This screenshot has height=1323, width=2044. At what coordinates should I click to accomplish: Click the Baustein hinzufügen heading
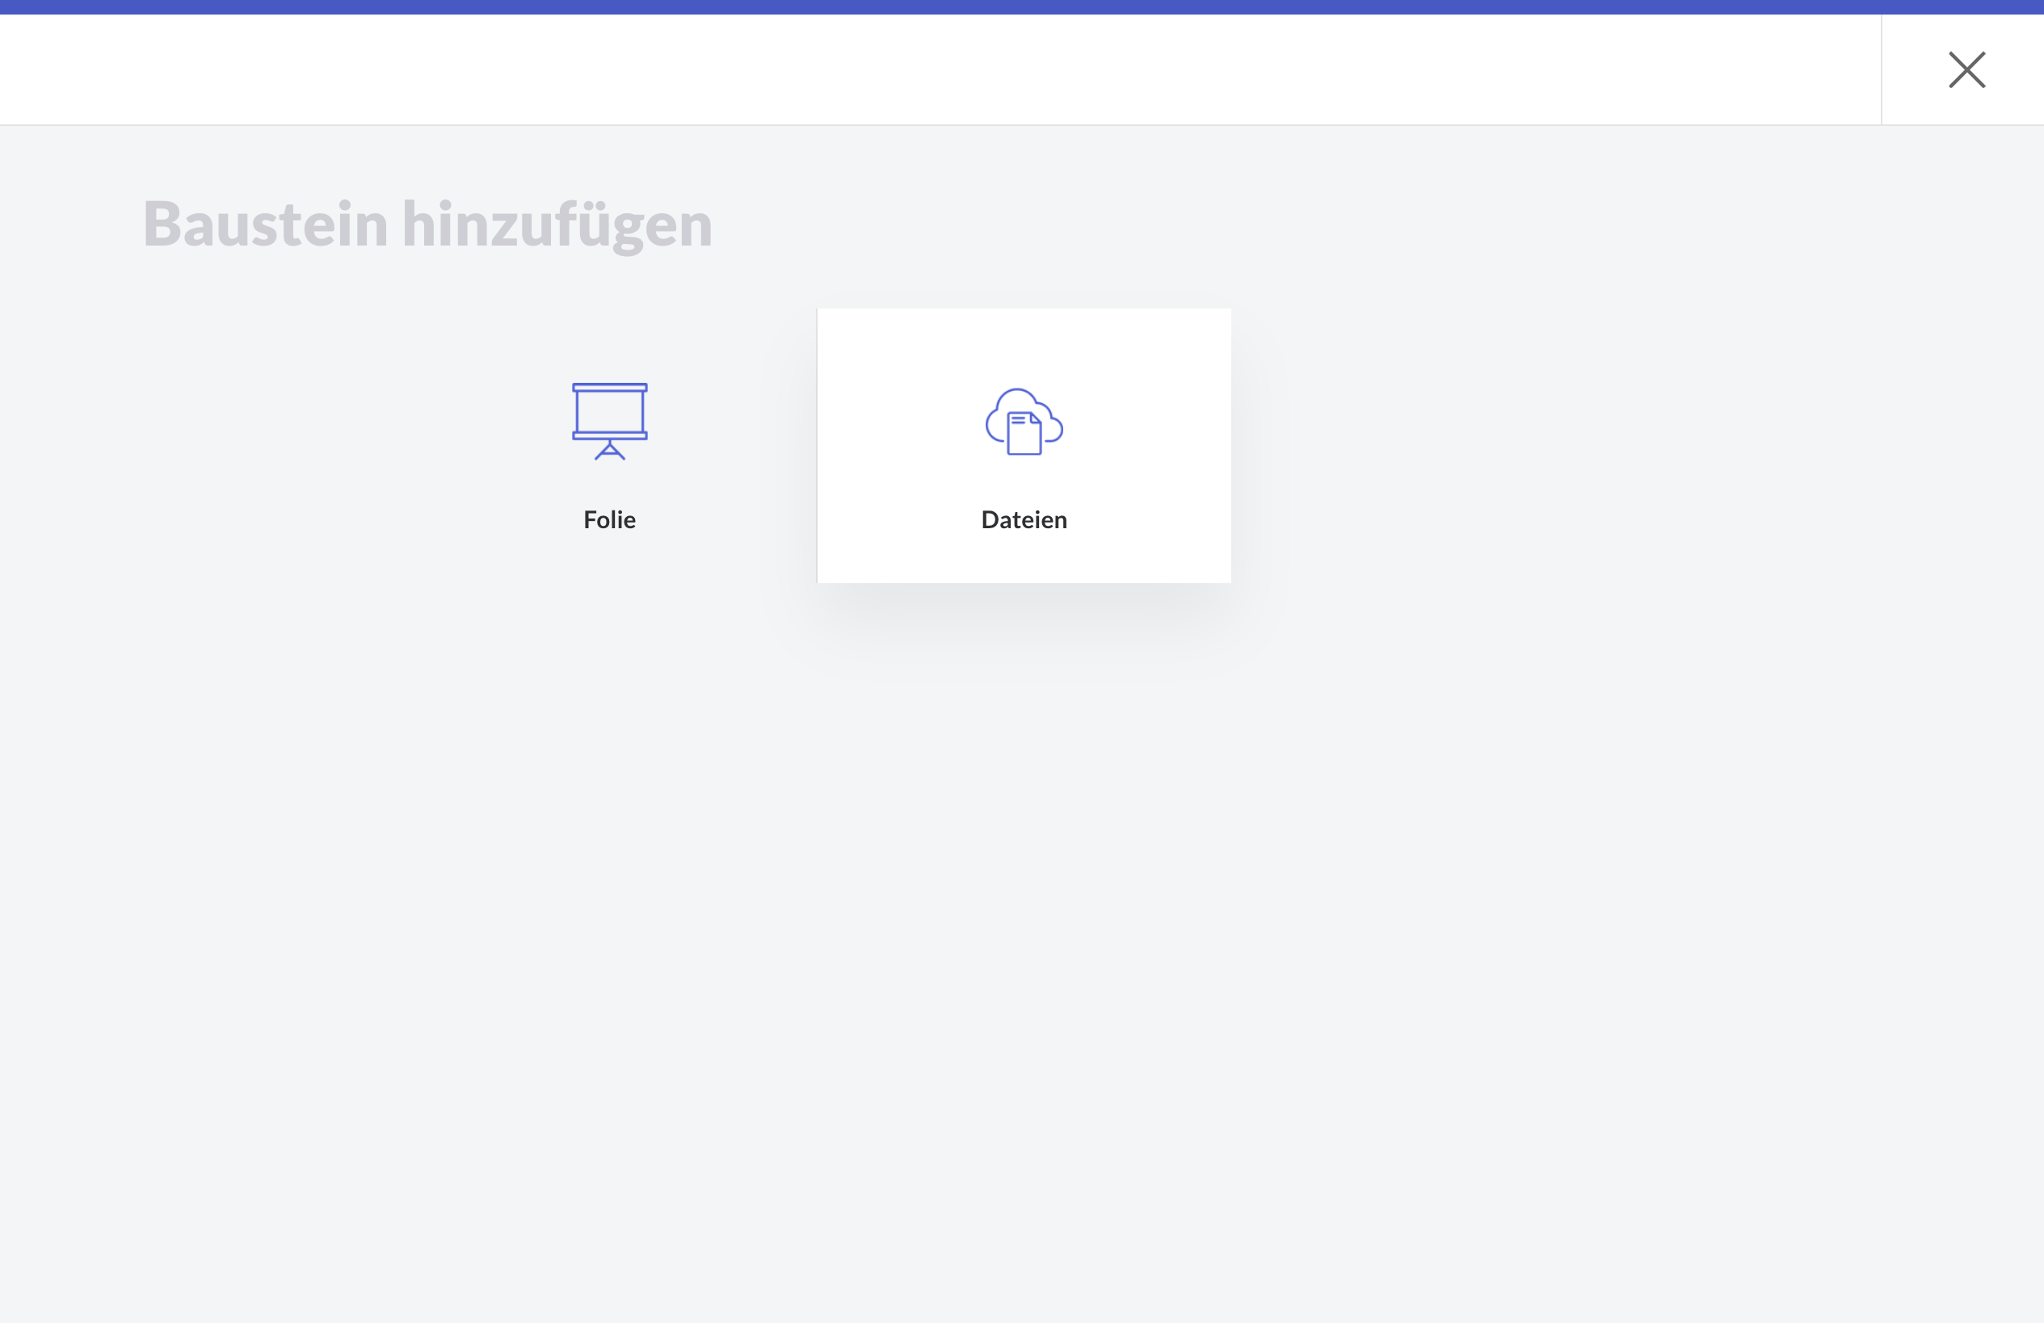coord(427,224)
